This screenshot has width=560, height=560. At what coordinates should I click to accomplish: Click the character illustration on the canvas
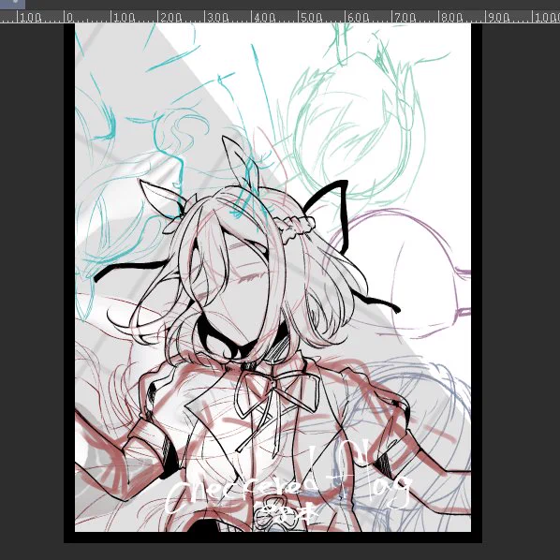273,277
